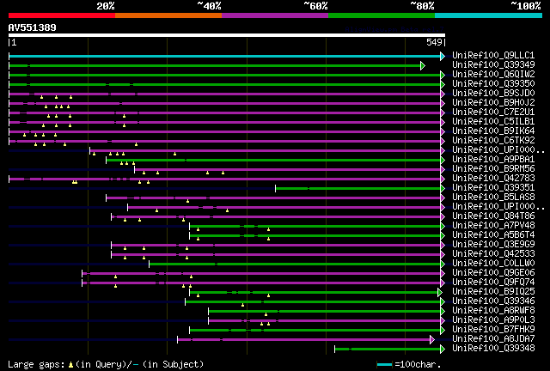
Task: Open the UniRef100_Q9LLC1 hit
Action: click(x=493, y=56)
